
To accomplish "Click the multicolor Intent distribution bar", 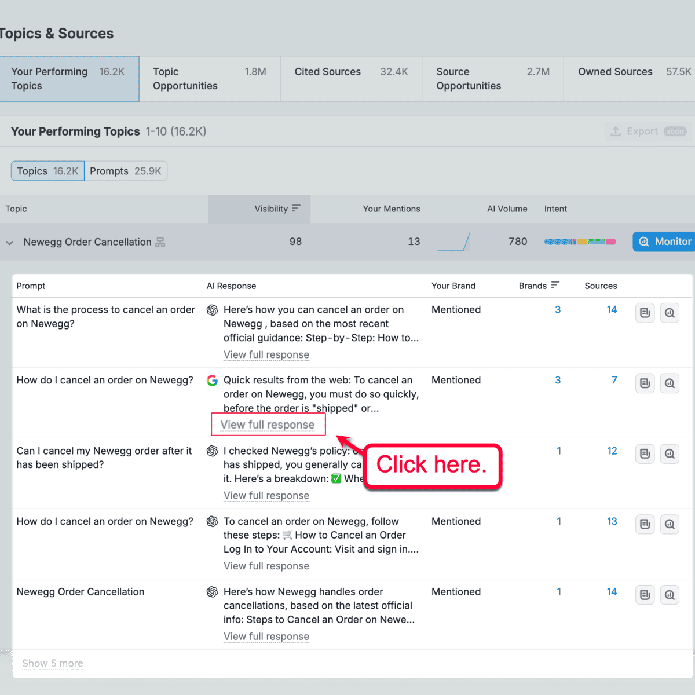I will pyautogui.click(x=580, y=242).
